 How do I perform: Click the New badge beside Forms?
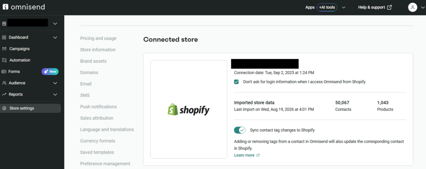[50, 72]
